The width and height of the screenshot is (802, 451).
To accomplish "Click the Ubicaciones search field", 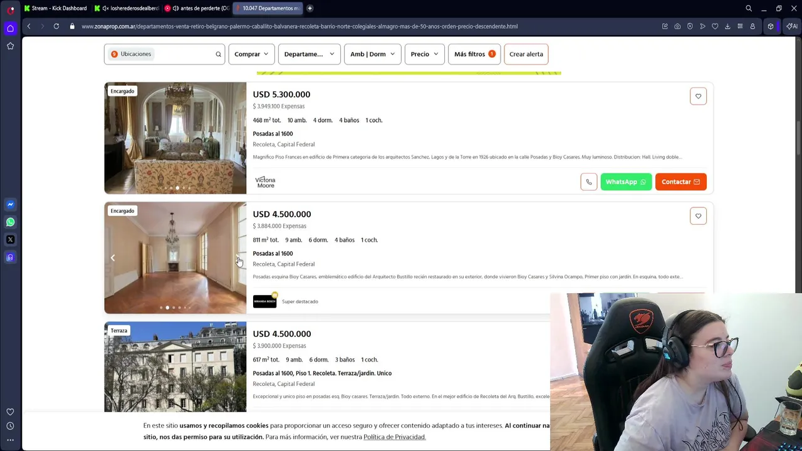I will click(164, 54).
